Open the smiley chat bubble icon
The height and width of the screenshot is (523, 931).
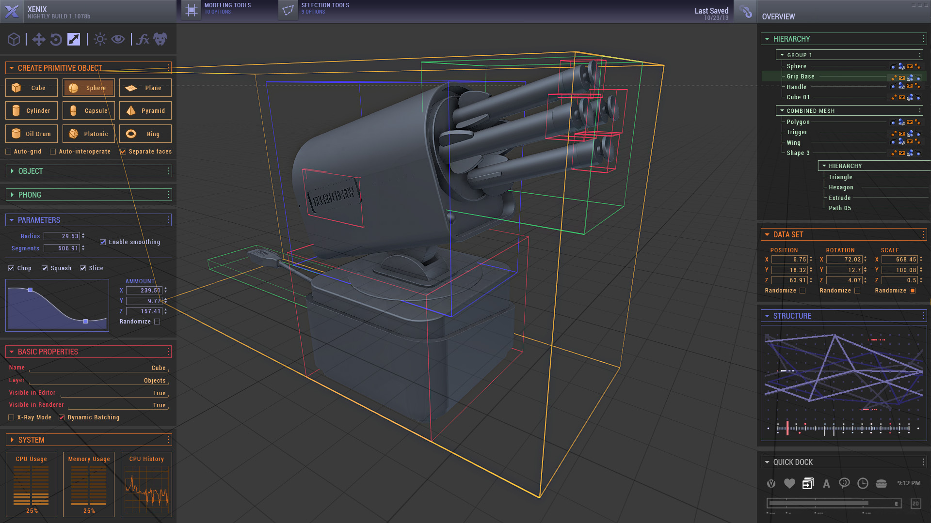[844, 483]
